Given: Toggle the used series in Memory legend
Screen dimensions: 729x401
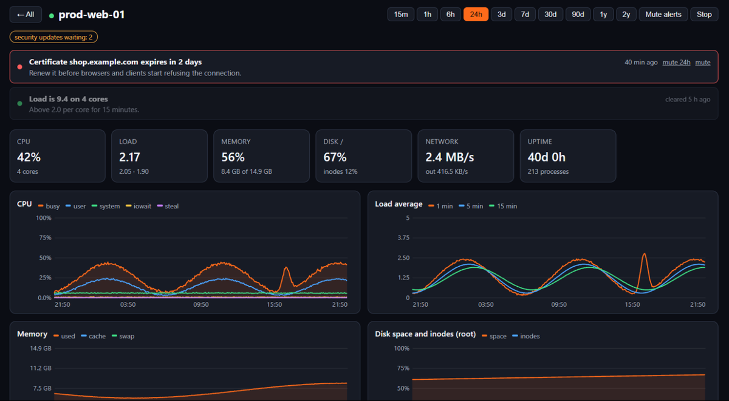Looking at the screenshot, I should [64, 336].
